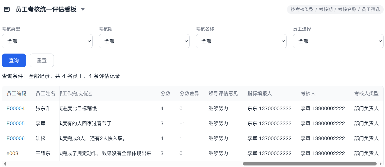Select employee code E00004
This screenshot has height=167, width=385.
click(x=16, y=109)
